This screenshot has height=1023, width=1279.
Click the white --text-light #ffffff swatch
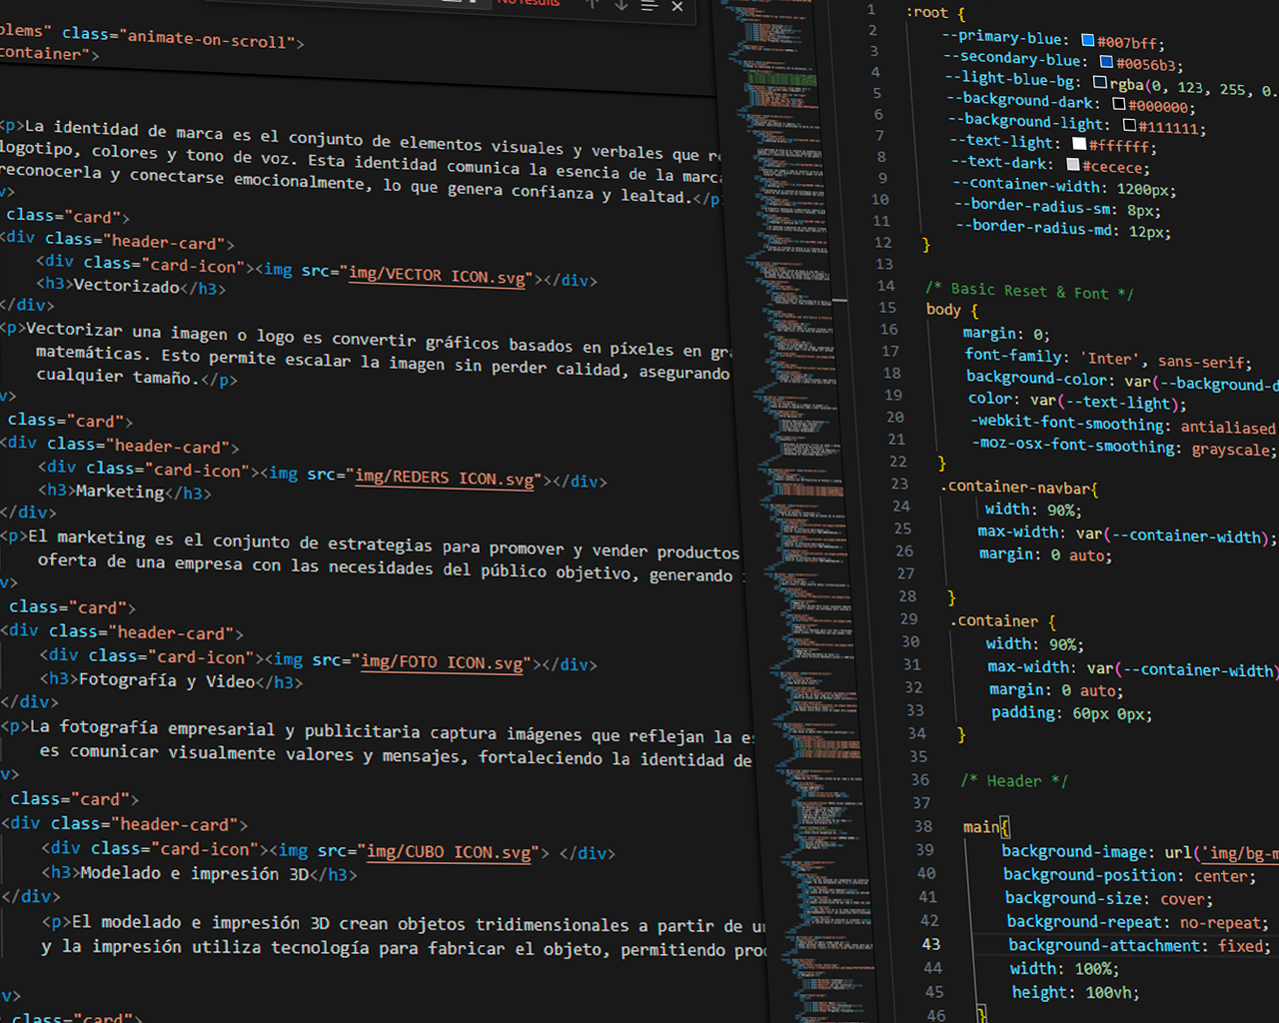1079,144
